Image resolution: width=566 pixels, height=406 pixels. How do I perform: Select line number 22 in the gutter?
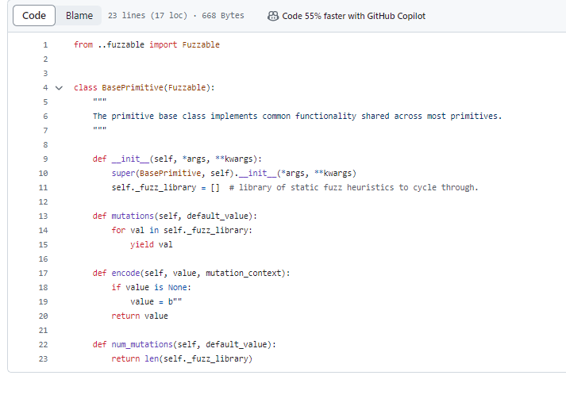[x=43, y=344]
